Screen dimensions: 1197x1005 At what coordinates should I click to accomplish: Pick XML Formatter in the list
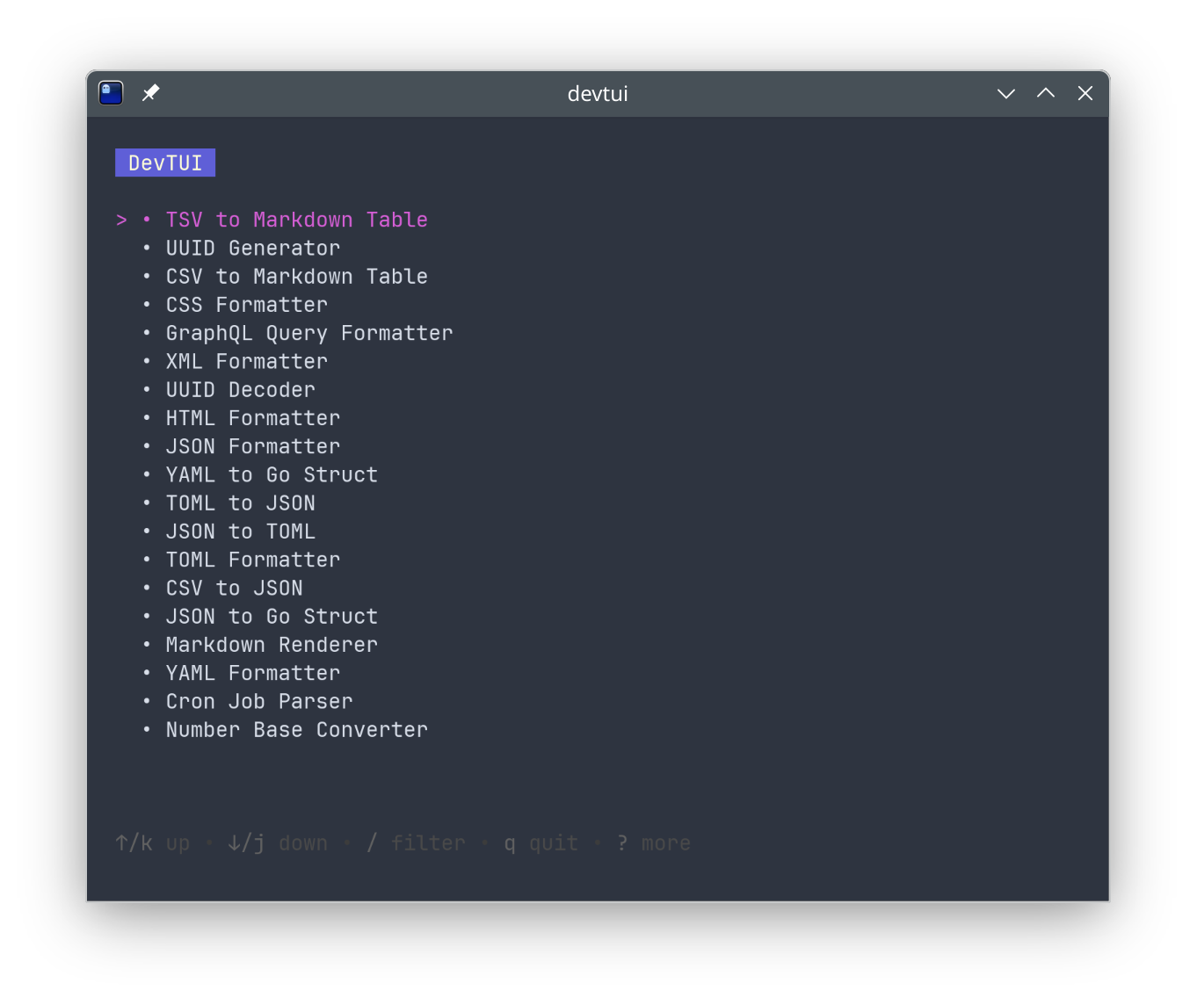click(246, 361)
